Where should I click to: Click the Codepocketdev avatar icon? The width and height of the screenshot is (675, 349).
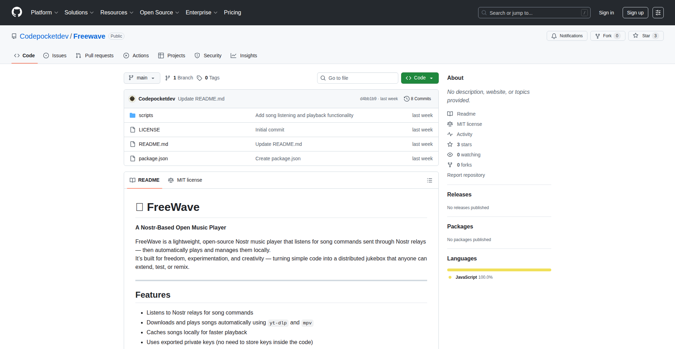coord(132,99)
